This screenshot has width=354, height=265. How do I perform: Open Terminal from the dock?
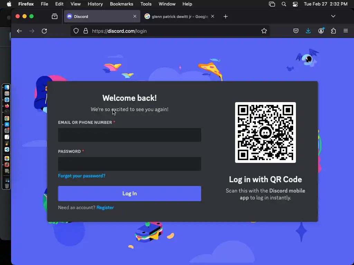tap(7, 112)
